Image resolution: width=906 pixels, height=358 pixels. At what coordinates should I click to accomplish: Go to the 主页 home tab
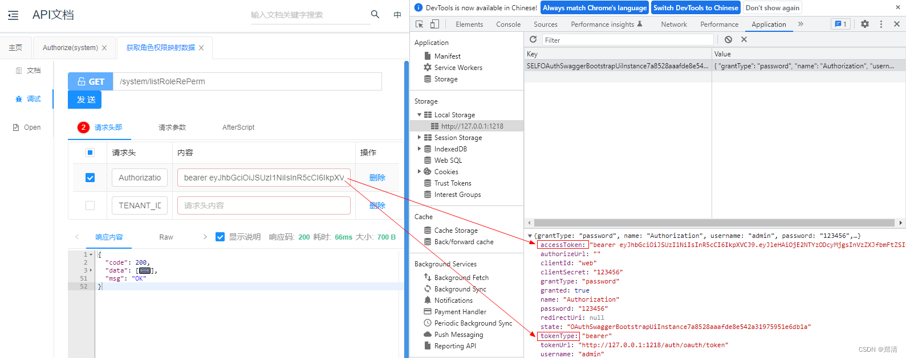coord(15,48)
